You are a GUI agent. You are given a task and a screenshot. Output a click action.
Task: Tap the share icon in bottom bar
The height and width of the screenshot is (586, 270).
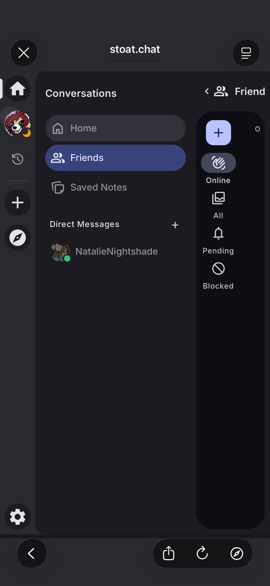coord(169,553)
